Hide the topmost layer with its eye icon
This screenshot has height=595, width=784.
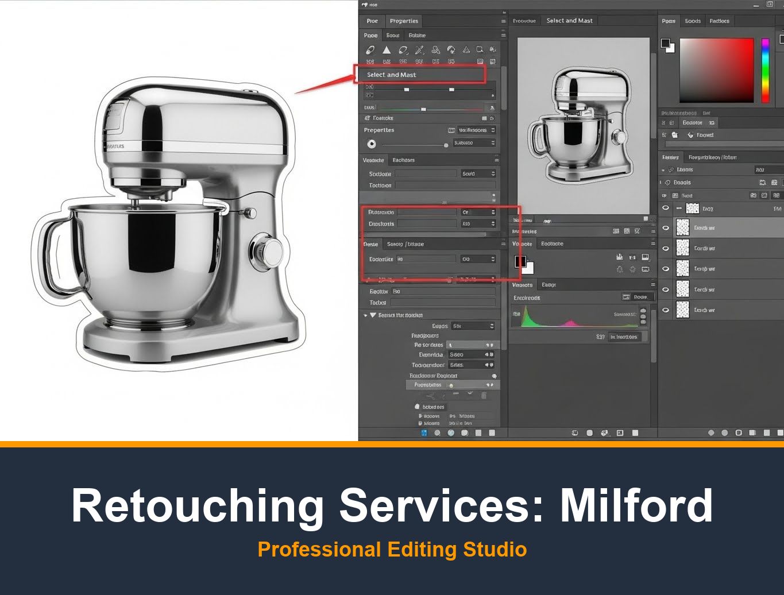point(666,208)
